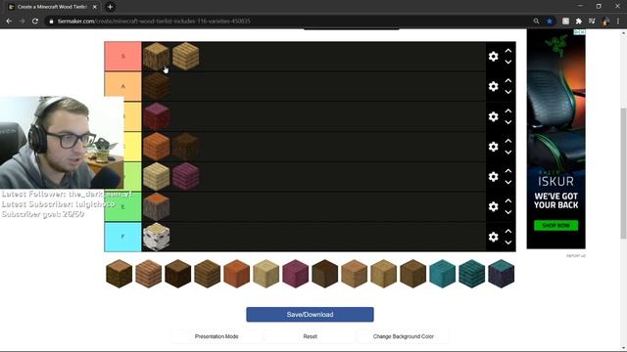Move the F tier row down with its chevron

tap(508, 242)
